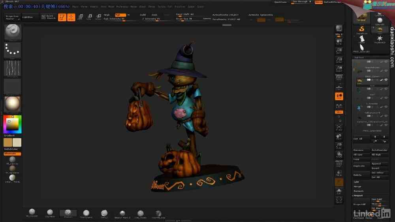Toggle the PolyF line fill icon
This screenshot has height=222, width=395.
[x=339, y=164]
